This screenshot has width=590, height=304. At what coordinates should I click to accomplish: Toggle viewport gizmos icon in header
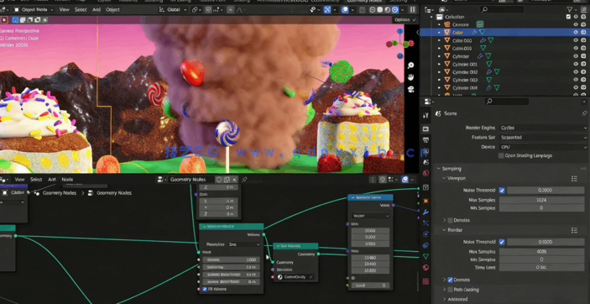click(327, 10)
